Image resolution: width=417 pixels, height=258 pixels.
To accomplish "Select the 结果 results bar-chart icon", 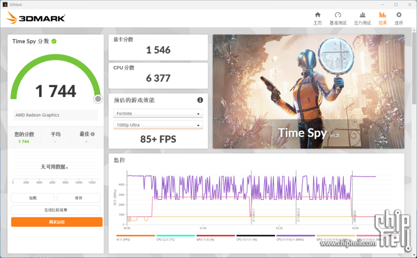I will coord(383,18).
